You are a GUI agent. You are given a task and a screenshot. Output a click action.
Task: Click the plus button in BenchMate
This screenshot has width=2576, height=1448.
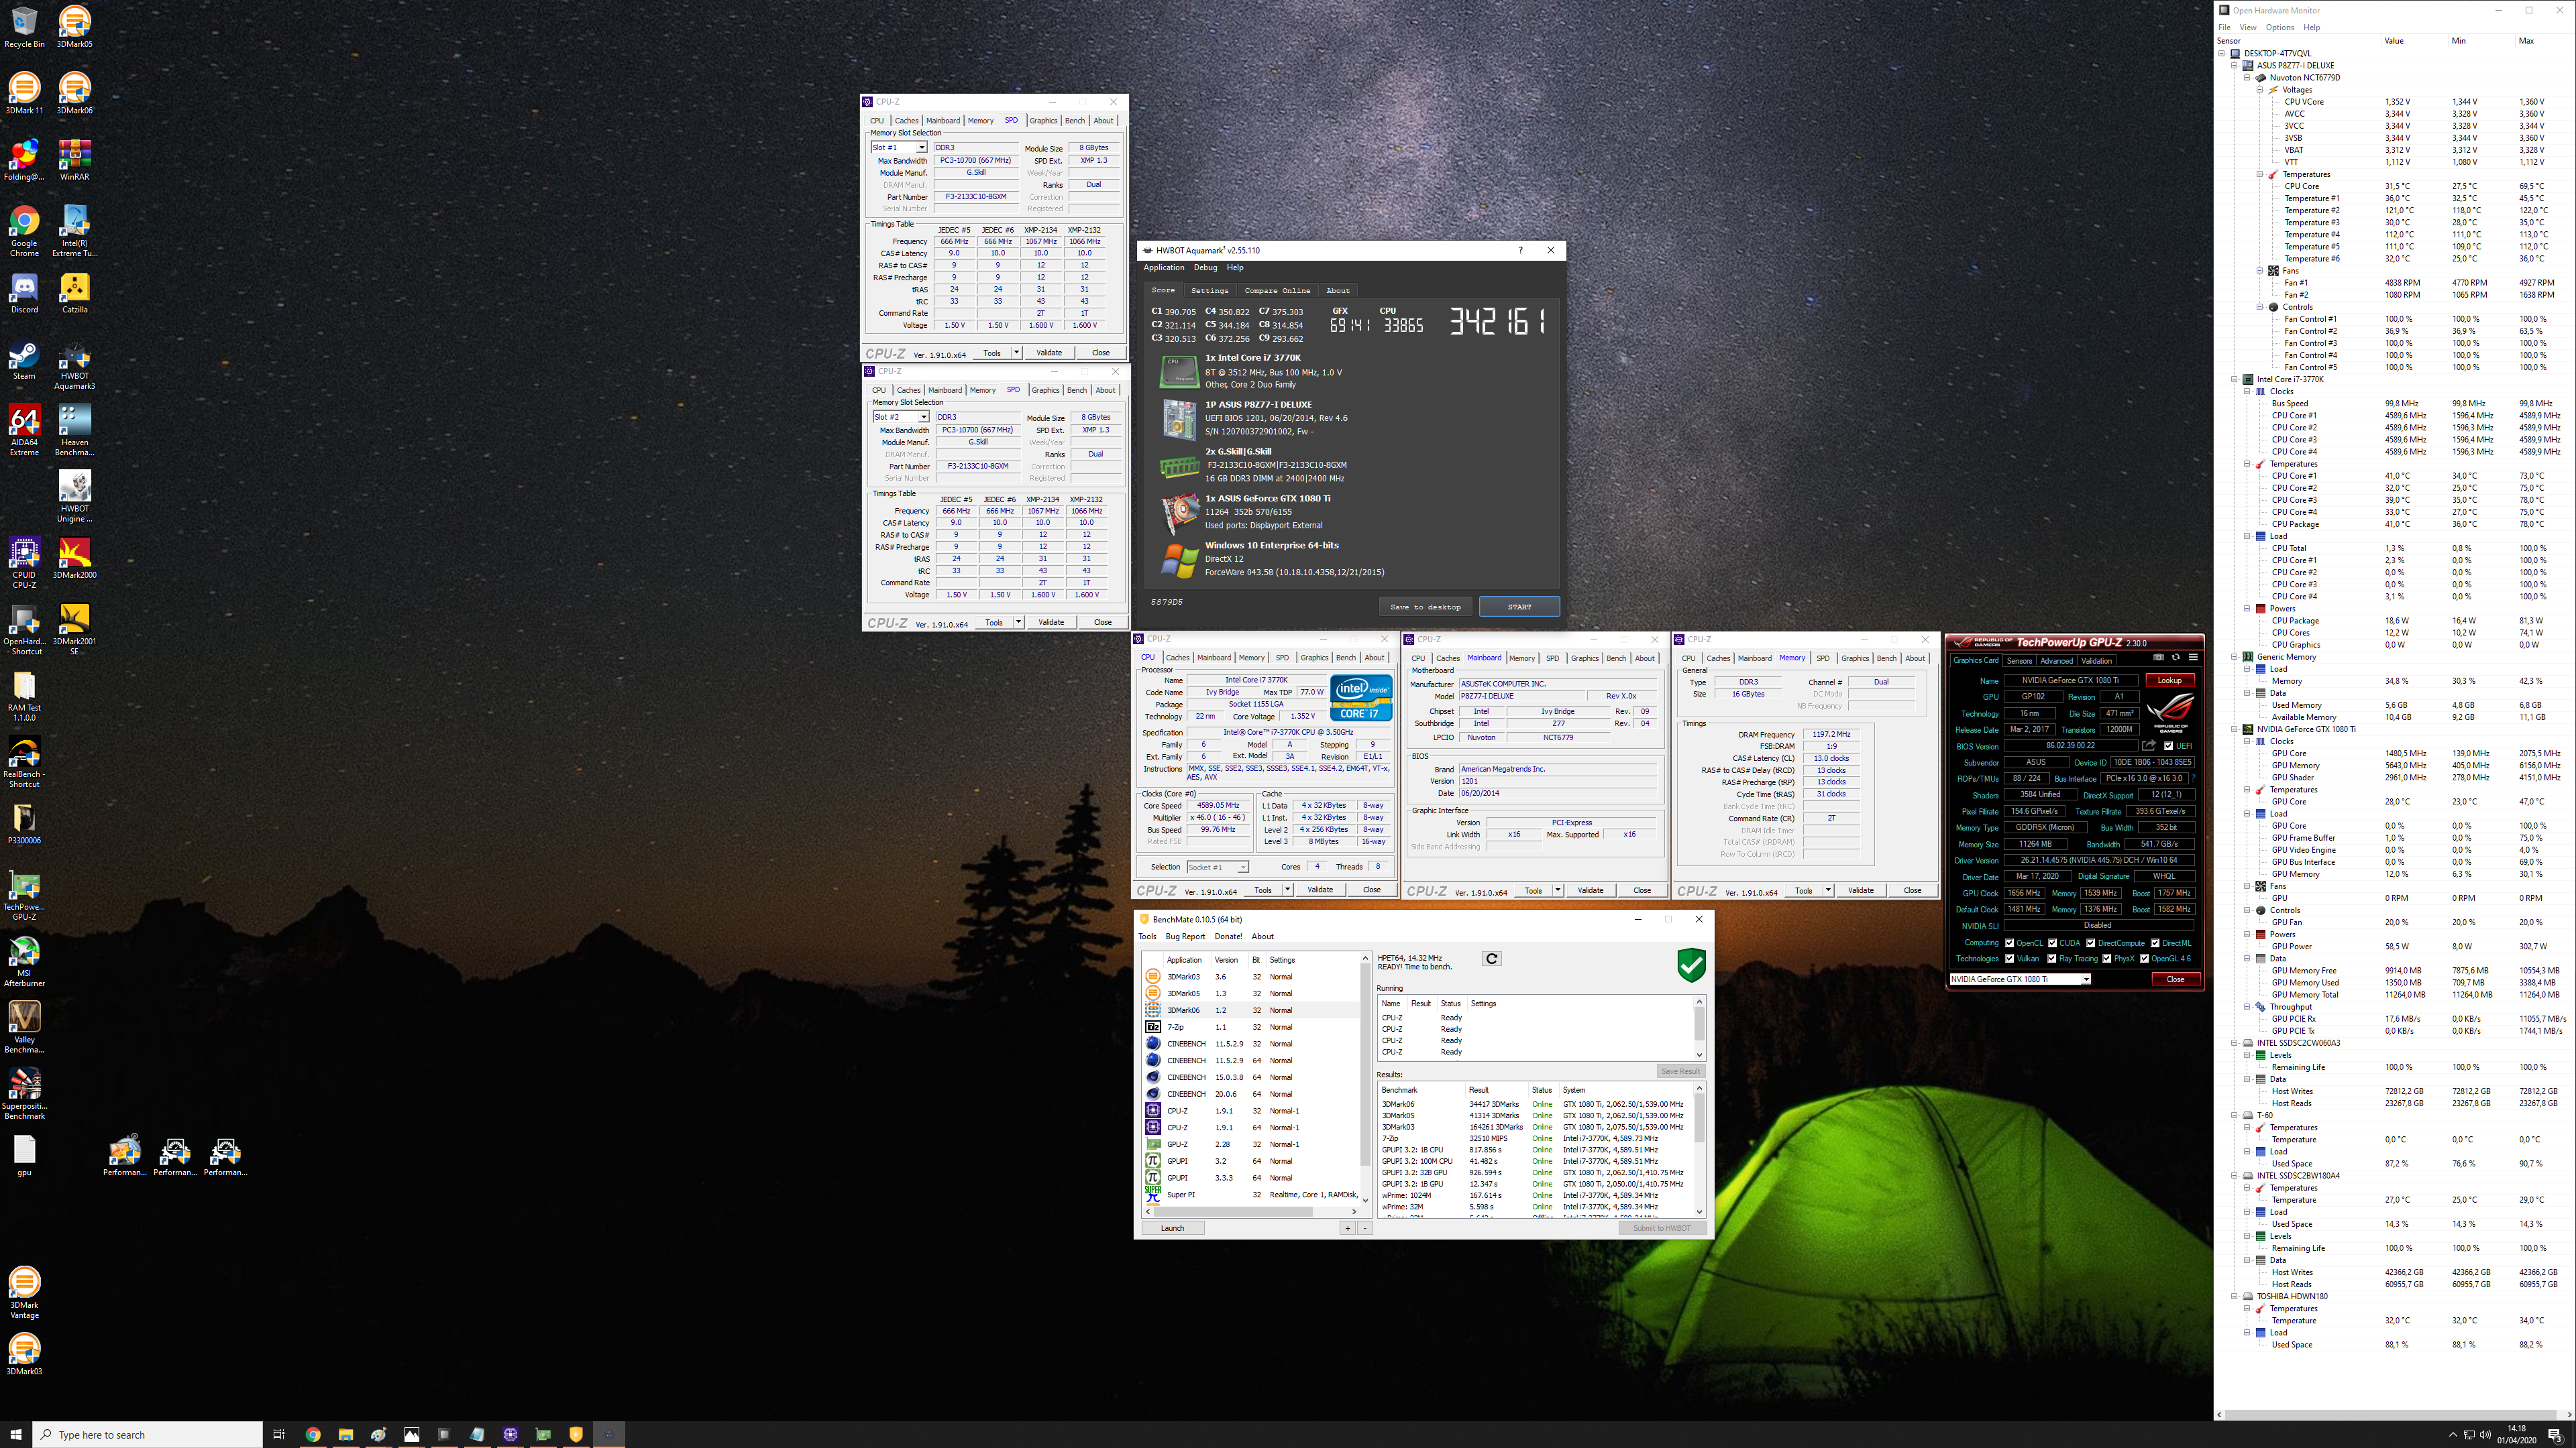1347,1228
